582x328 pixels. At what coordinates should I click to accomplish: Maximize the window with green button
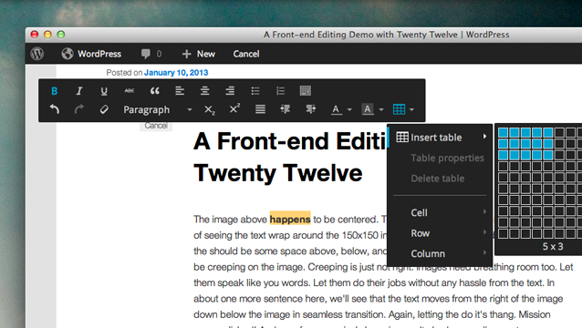coord(61,35)
